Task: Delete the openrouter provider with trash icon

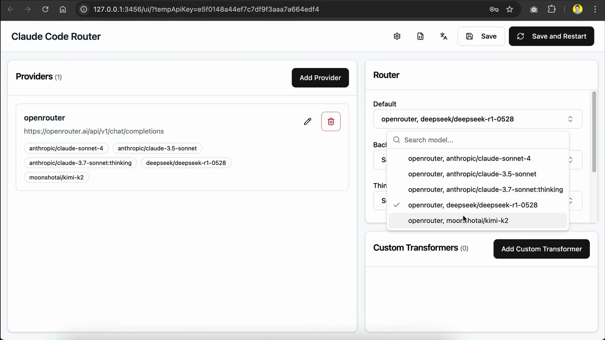Action: click(x=331, y=121)
